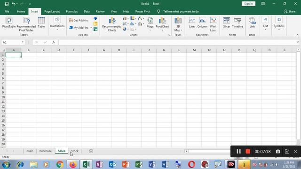This screenshot has height=169, width=301.
Task: Switch to the Page Layout tab
Action: click(x=52, y=11)
